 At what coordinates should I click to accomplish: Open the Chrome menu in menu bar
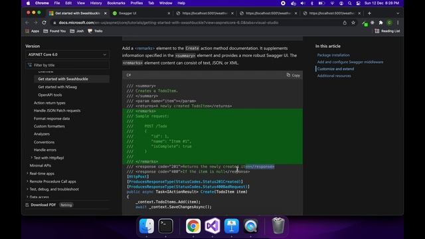pos(42,3)
